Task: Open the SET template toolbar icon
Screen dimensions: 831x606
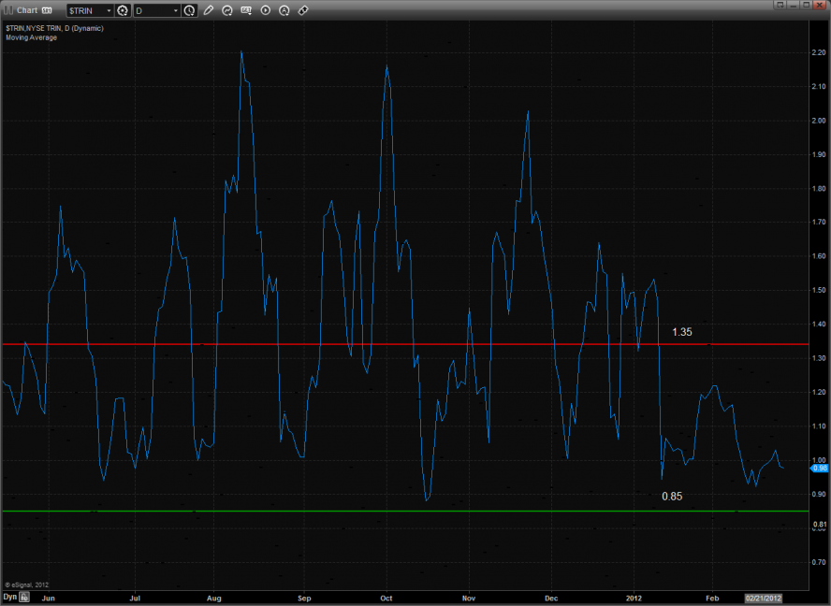Action: click(246, 10)
